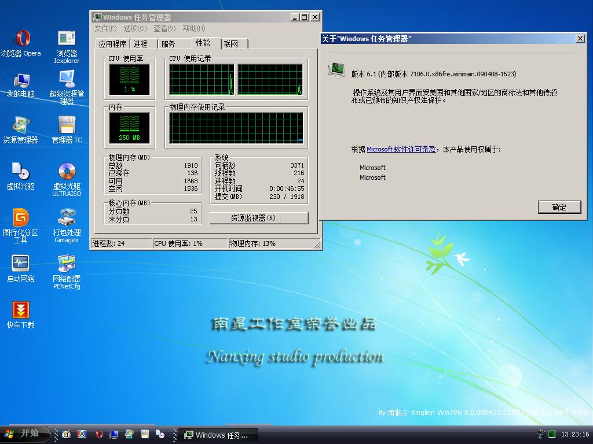Click 确定 in the About dialog
The width and height of the screenshot is (593, 444).
(x=559, y=207)
